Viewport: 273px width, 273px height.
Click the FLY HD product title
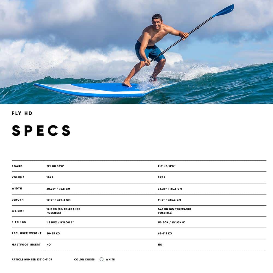22,113
